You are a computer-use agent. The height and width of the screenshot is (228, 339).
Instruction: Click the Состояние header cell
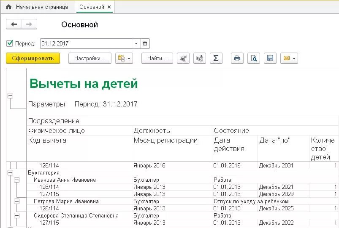pyautogui.click(x=275, y=130)
